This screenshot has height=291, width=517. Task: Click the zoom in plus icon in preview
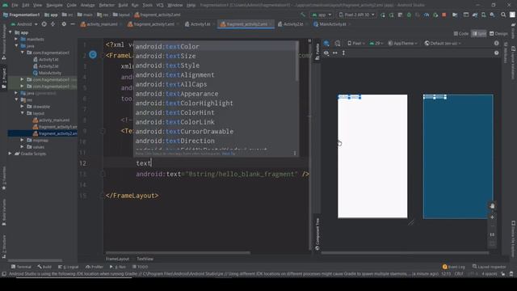coord(492,217)
